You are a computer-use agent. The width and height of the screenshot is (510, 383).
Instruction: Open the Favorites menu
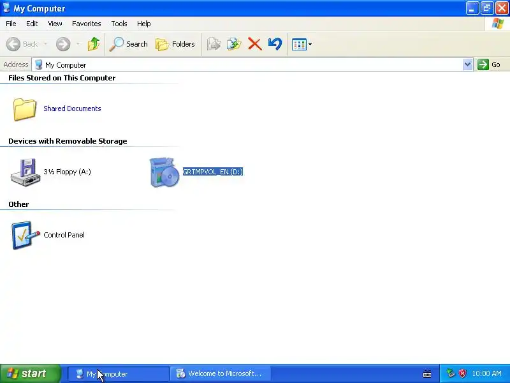[x=87, y=24]
